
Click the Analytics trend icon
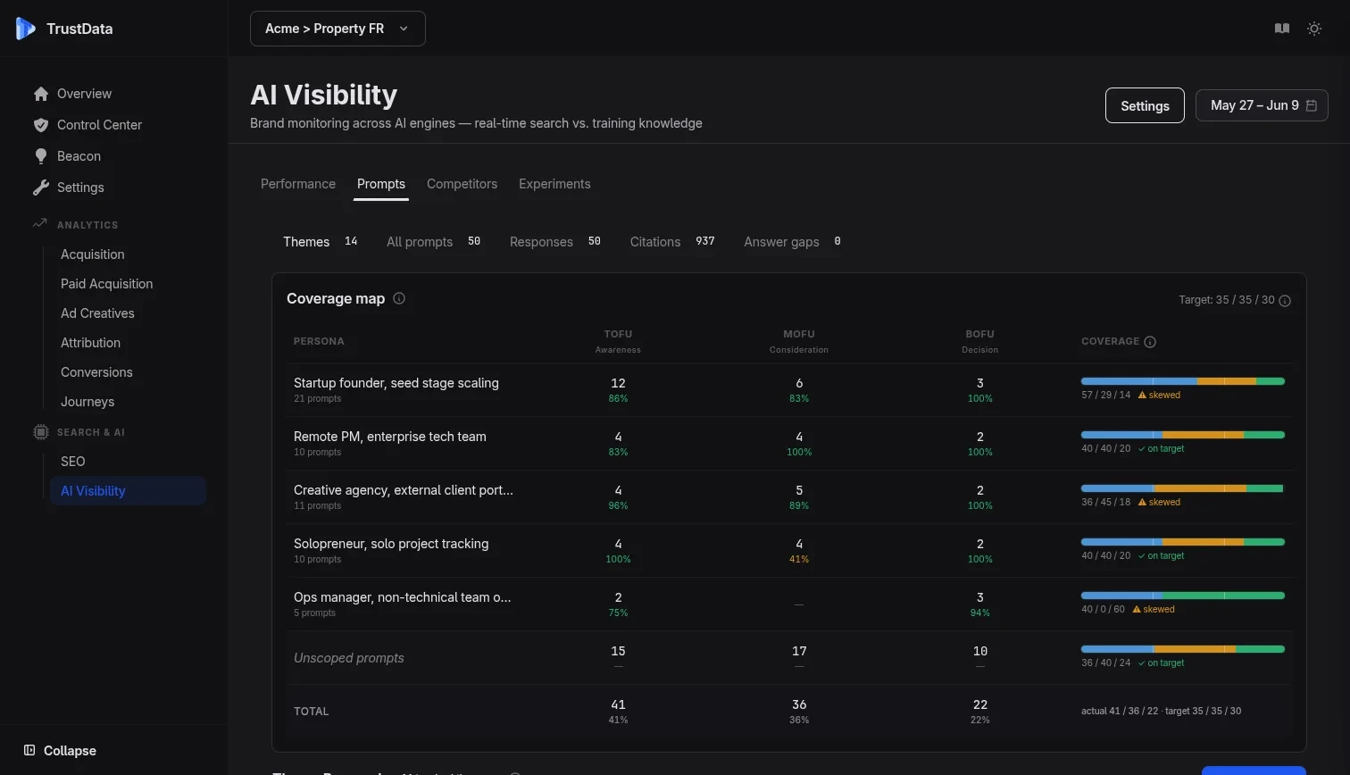click(x=39, y=224)
